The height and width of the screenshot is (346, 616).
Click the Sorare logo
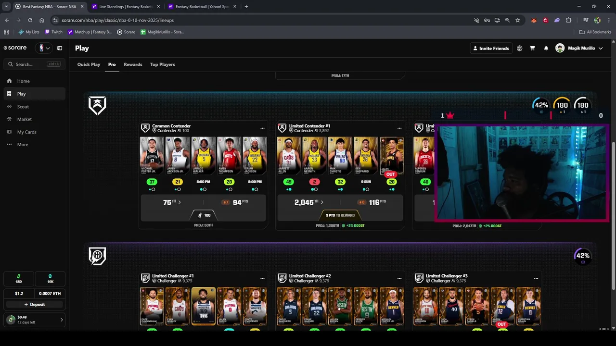tap(15, 48)
